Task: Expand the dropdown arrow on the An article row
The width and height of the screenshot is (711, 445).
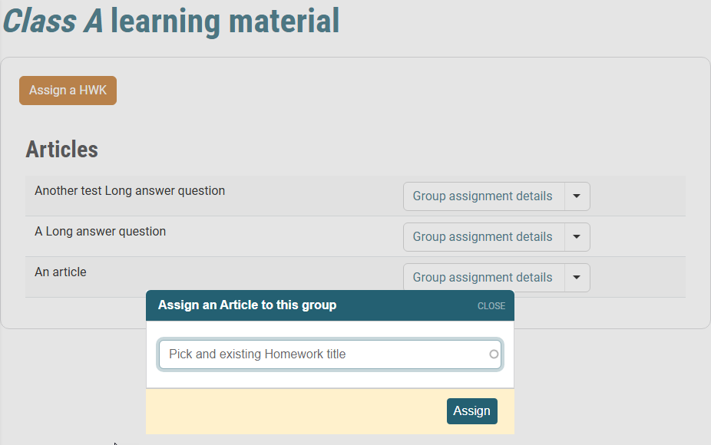Action: click(x=577, y=277)
